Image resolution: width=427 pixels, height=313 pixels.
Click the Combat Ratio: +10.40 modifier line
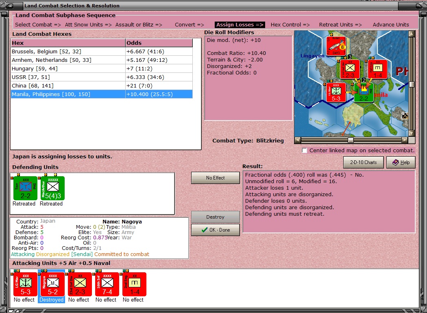coord(236,53)
